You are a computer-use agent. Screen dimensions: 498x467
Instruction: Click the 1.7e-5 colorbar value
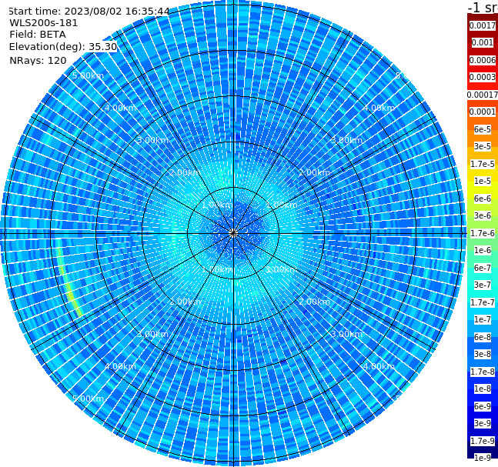click(483, 164)
